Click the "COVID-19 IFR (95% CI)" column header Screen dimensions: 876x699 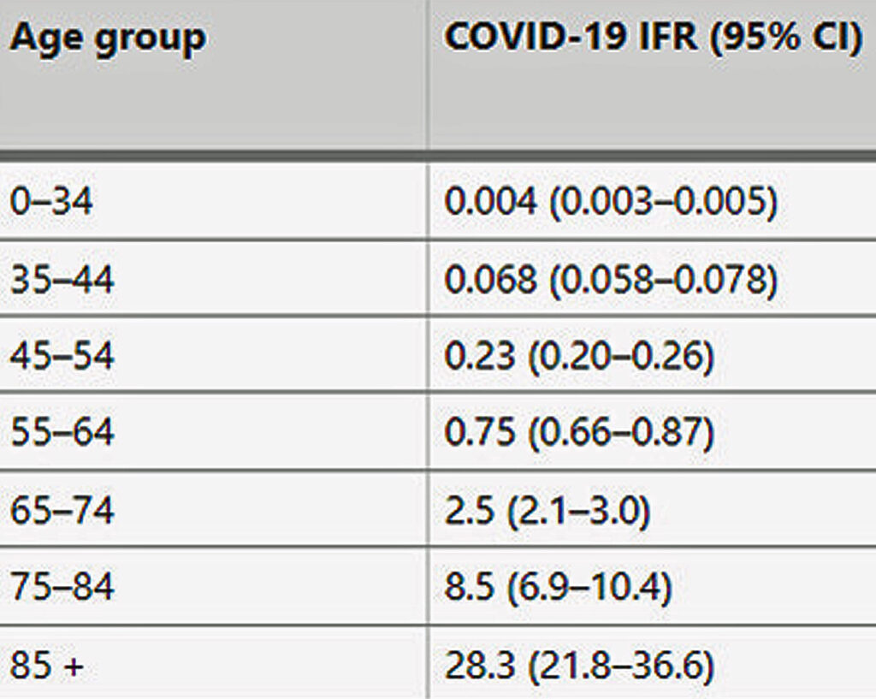(653, 39)
